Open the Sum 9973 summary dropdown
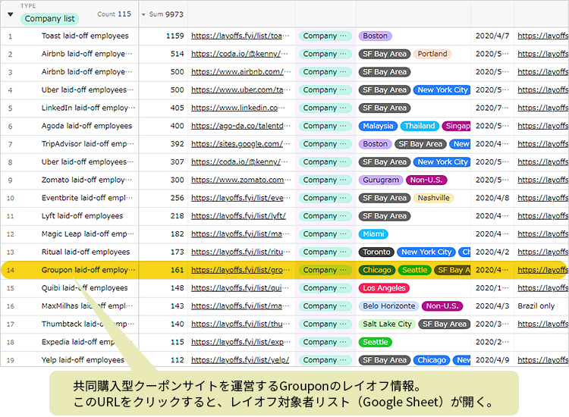Viewport: 569px width, 417px height. pyautogui.click(x=143, y=14)
